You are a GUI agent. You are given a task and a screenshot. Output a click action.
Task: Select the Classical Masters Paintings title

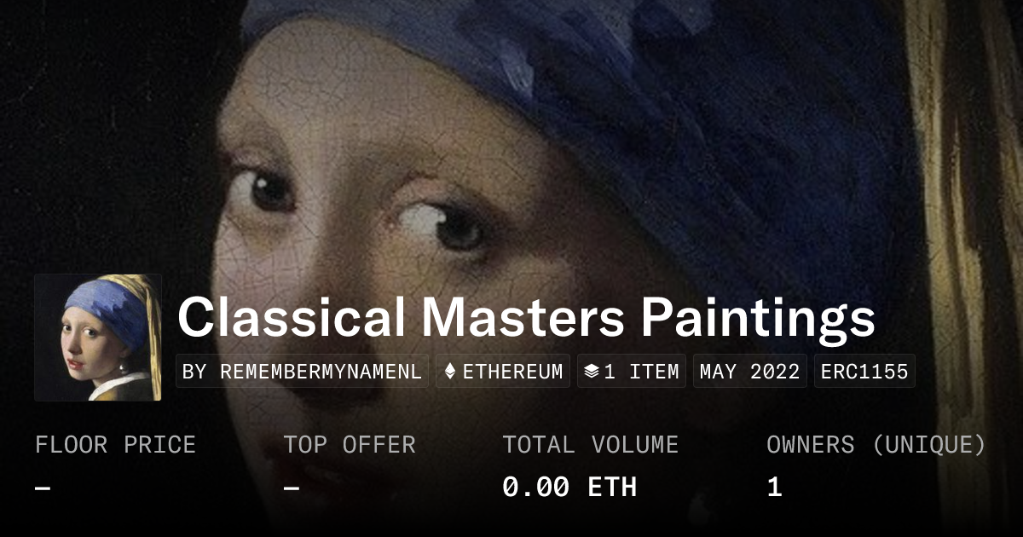[x=526, y=317]
